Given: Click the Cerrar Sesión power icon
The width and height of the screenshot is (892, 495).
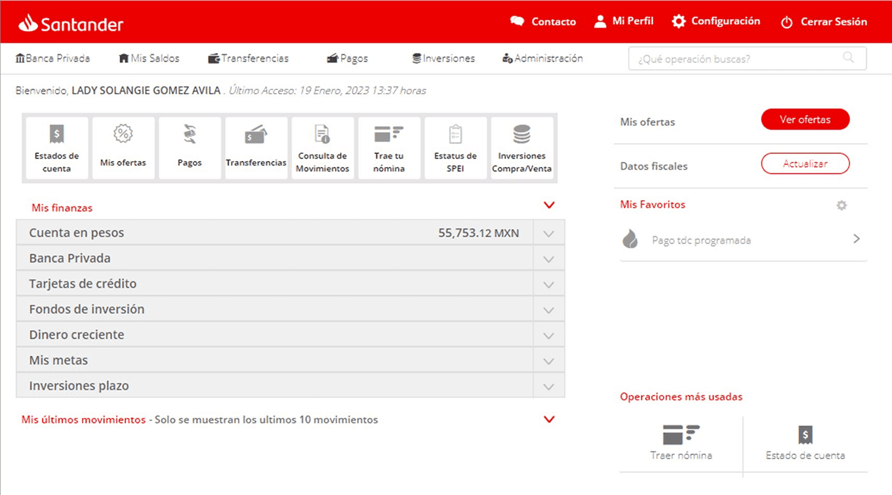Looking at the screenshot, I should (786, 22).
